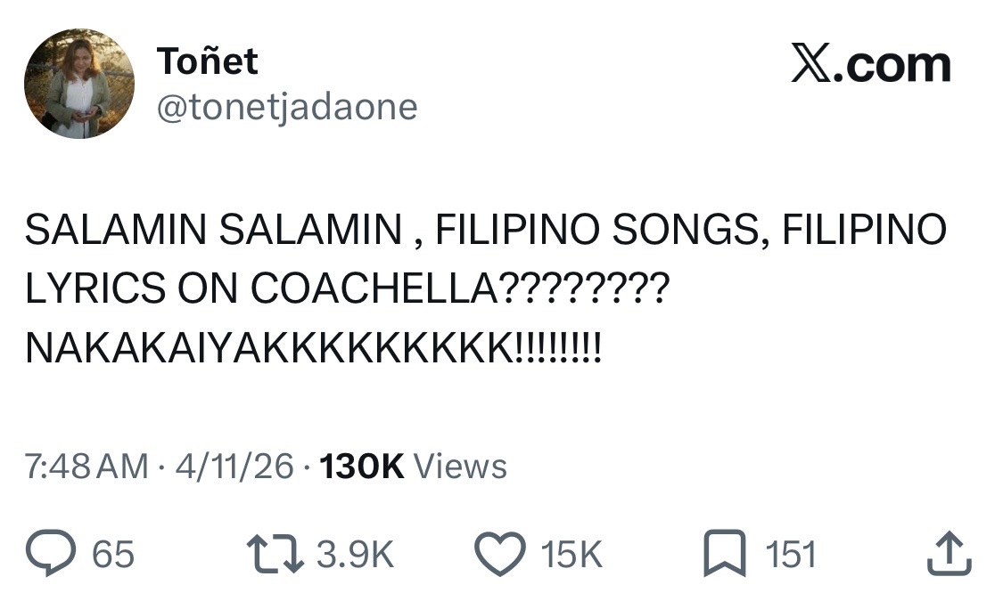Image resolution: width=1003 pixels, height=601 pixels.
Task: Click the 7:48 AM timestamp
Action: click(x=86, y=466)
